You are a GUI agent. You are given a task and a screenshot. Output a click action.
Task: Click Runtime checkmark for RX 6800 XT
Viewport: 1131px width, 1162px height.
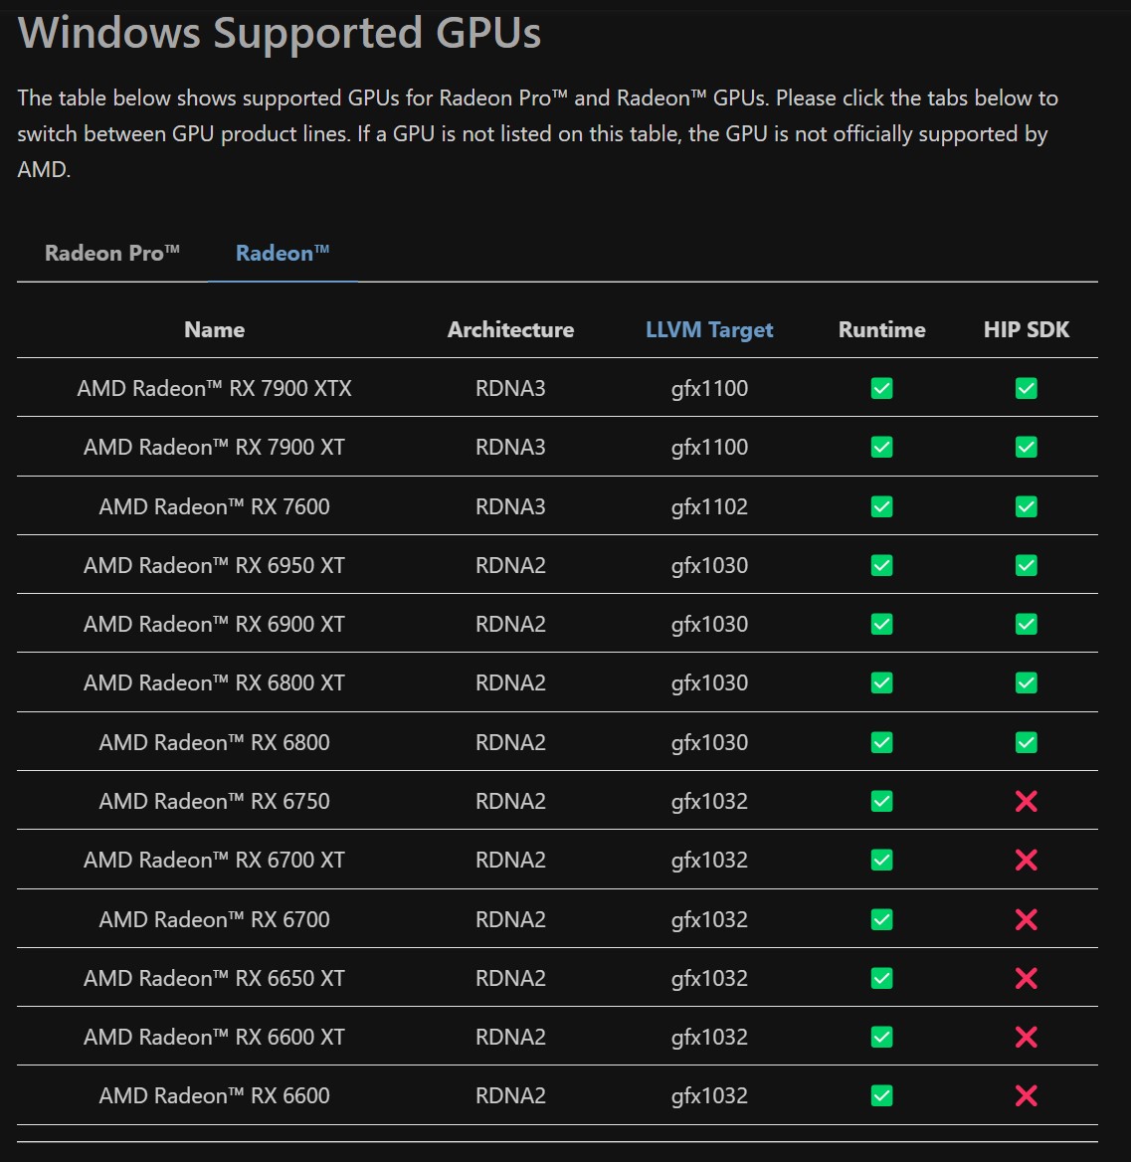[x=882, y=682]
